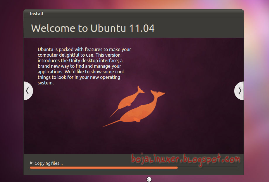Click the filled orange part of progress bar
The width and height of the screenshot is (269, 182).
(104, 168)
